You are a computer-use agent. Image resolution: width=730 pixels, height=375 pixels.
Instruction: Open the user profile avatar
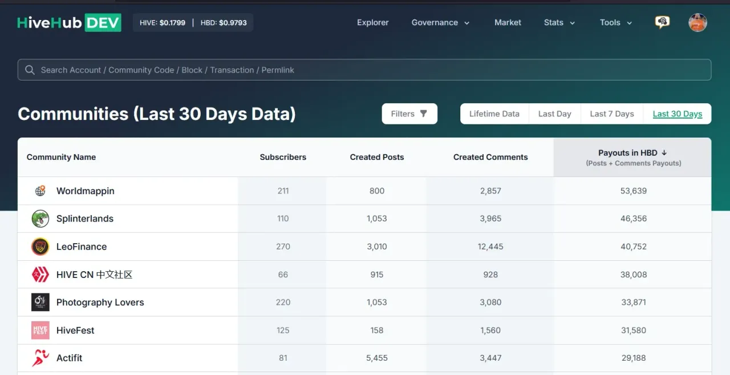[697, 22]
